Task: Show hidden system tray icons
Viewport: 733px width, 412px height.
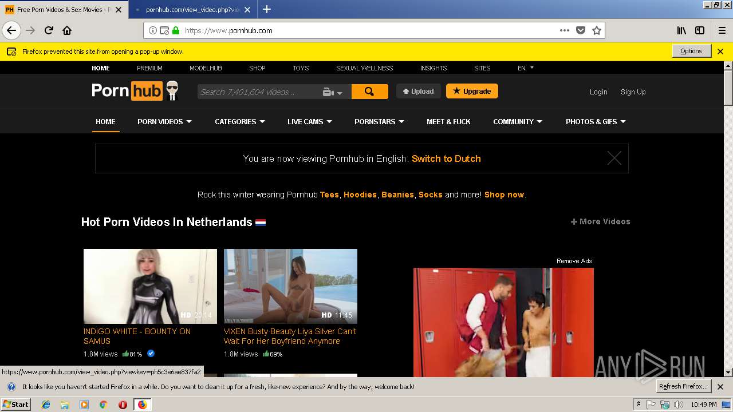Action: [x=639, y=405]
